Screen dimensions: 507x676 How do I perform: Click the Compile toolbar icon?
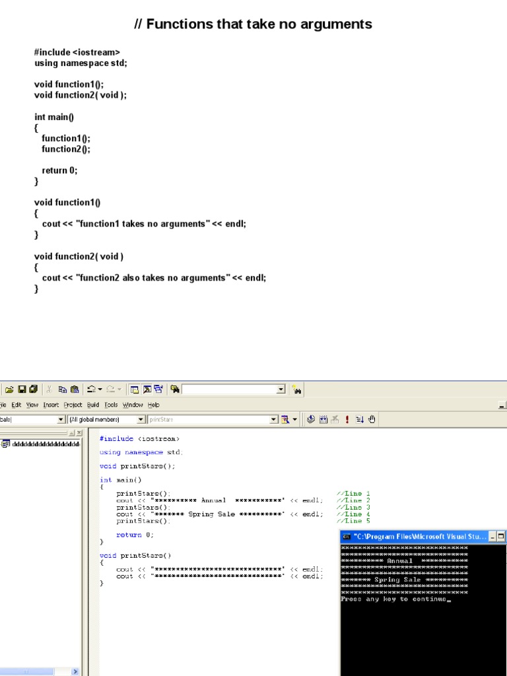tap(311, 419)
